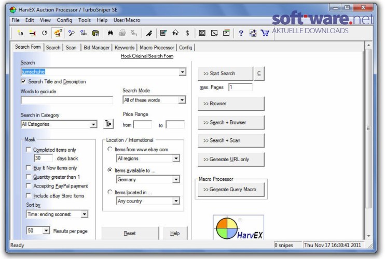Click the running man toolbar icon
The image size is (385, 259).
coord(149,33)
